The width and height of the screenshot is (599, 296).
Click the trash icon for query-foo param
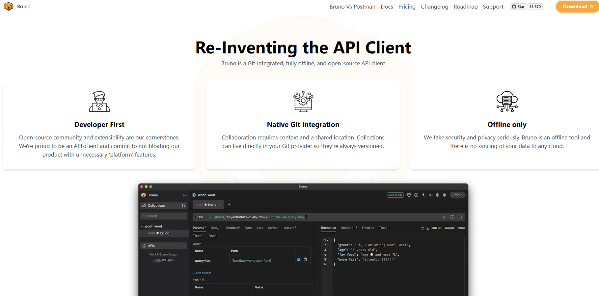305,260
